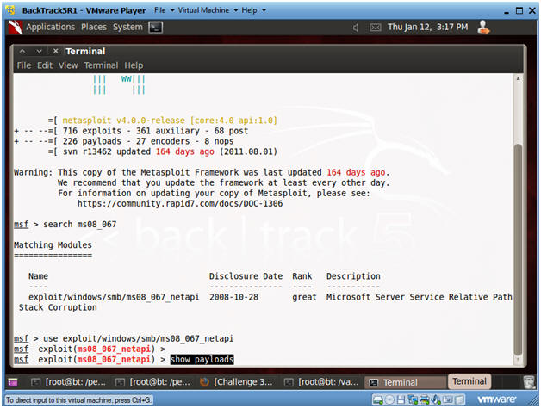The image size is (541, 408).
Task: Open VMware Player Help dropdown menu
Action: pyautogui.click(x=253, y=10)
